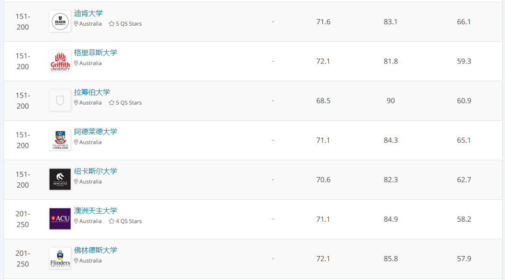Click the Australia location under 佛林德斯大学
Viewport: 505px width, 280px height.
(90, 261)
